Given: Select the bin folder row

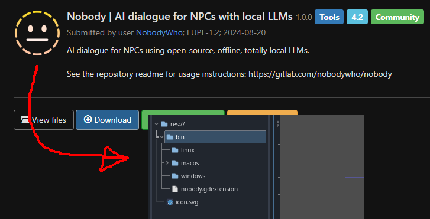Looking at the screenshot, I should coord(215,137).
